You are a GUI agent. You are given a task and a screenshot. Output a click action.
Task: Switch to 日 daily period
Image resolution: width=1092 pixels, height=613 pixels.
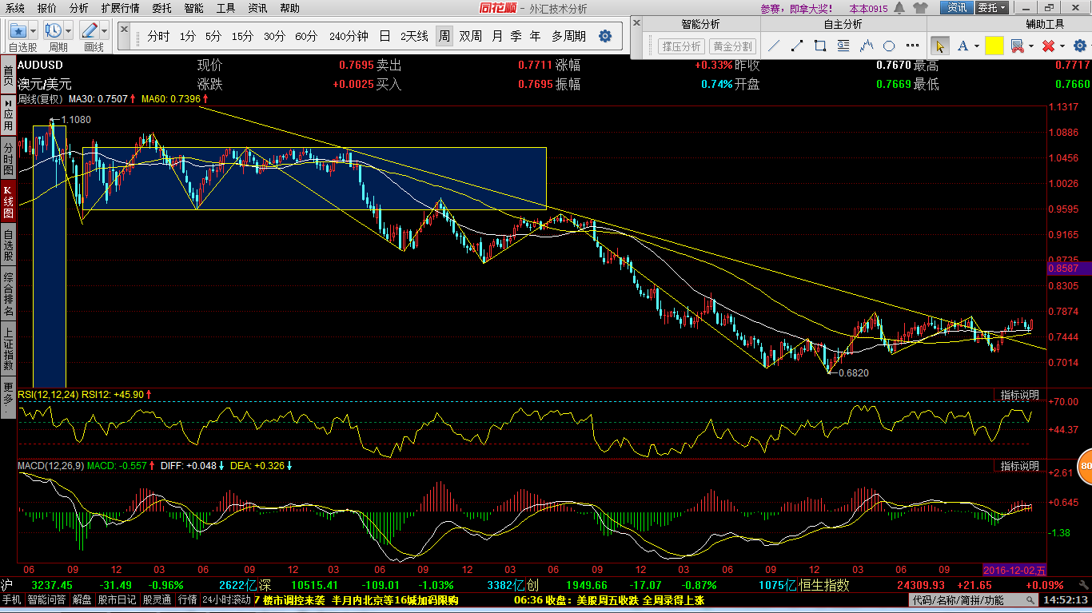click(x=385, y=36)
